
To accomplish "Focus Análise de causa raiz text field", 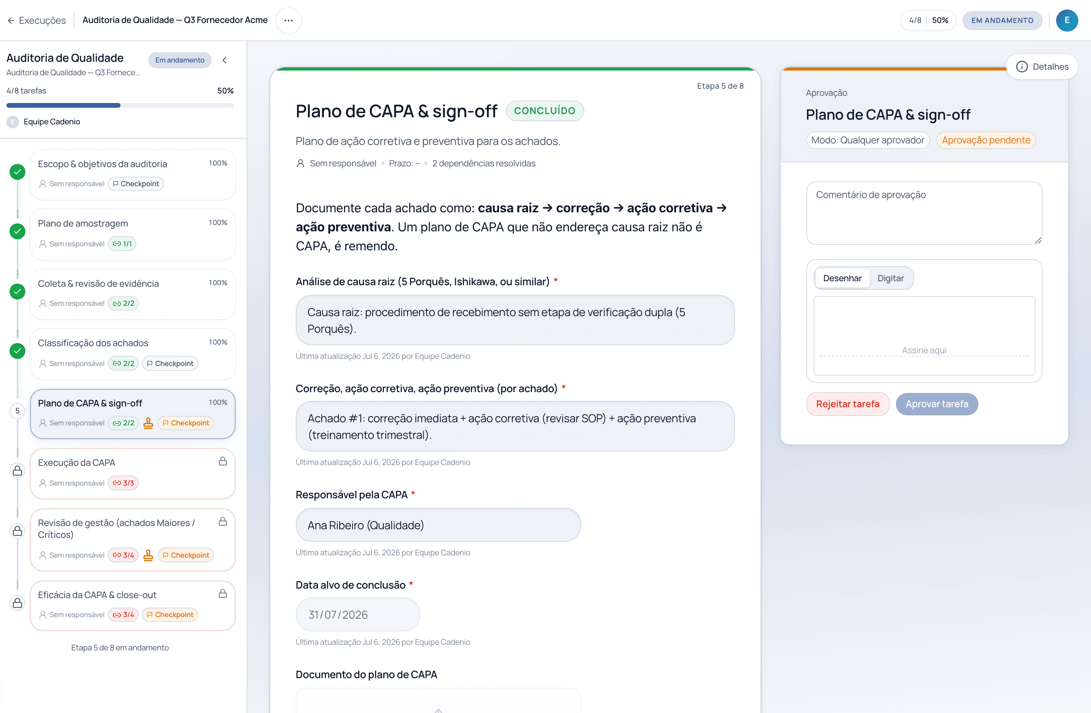I will pos(515,320).
